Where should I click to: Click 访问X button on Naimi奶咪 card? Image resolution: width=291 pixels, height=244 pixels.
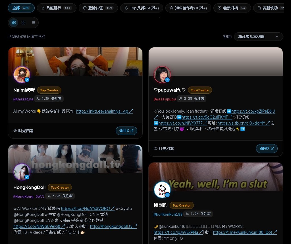point(126,131)
